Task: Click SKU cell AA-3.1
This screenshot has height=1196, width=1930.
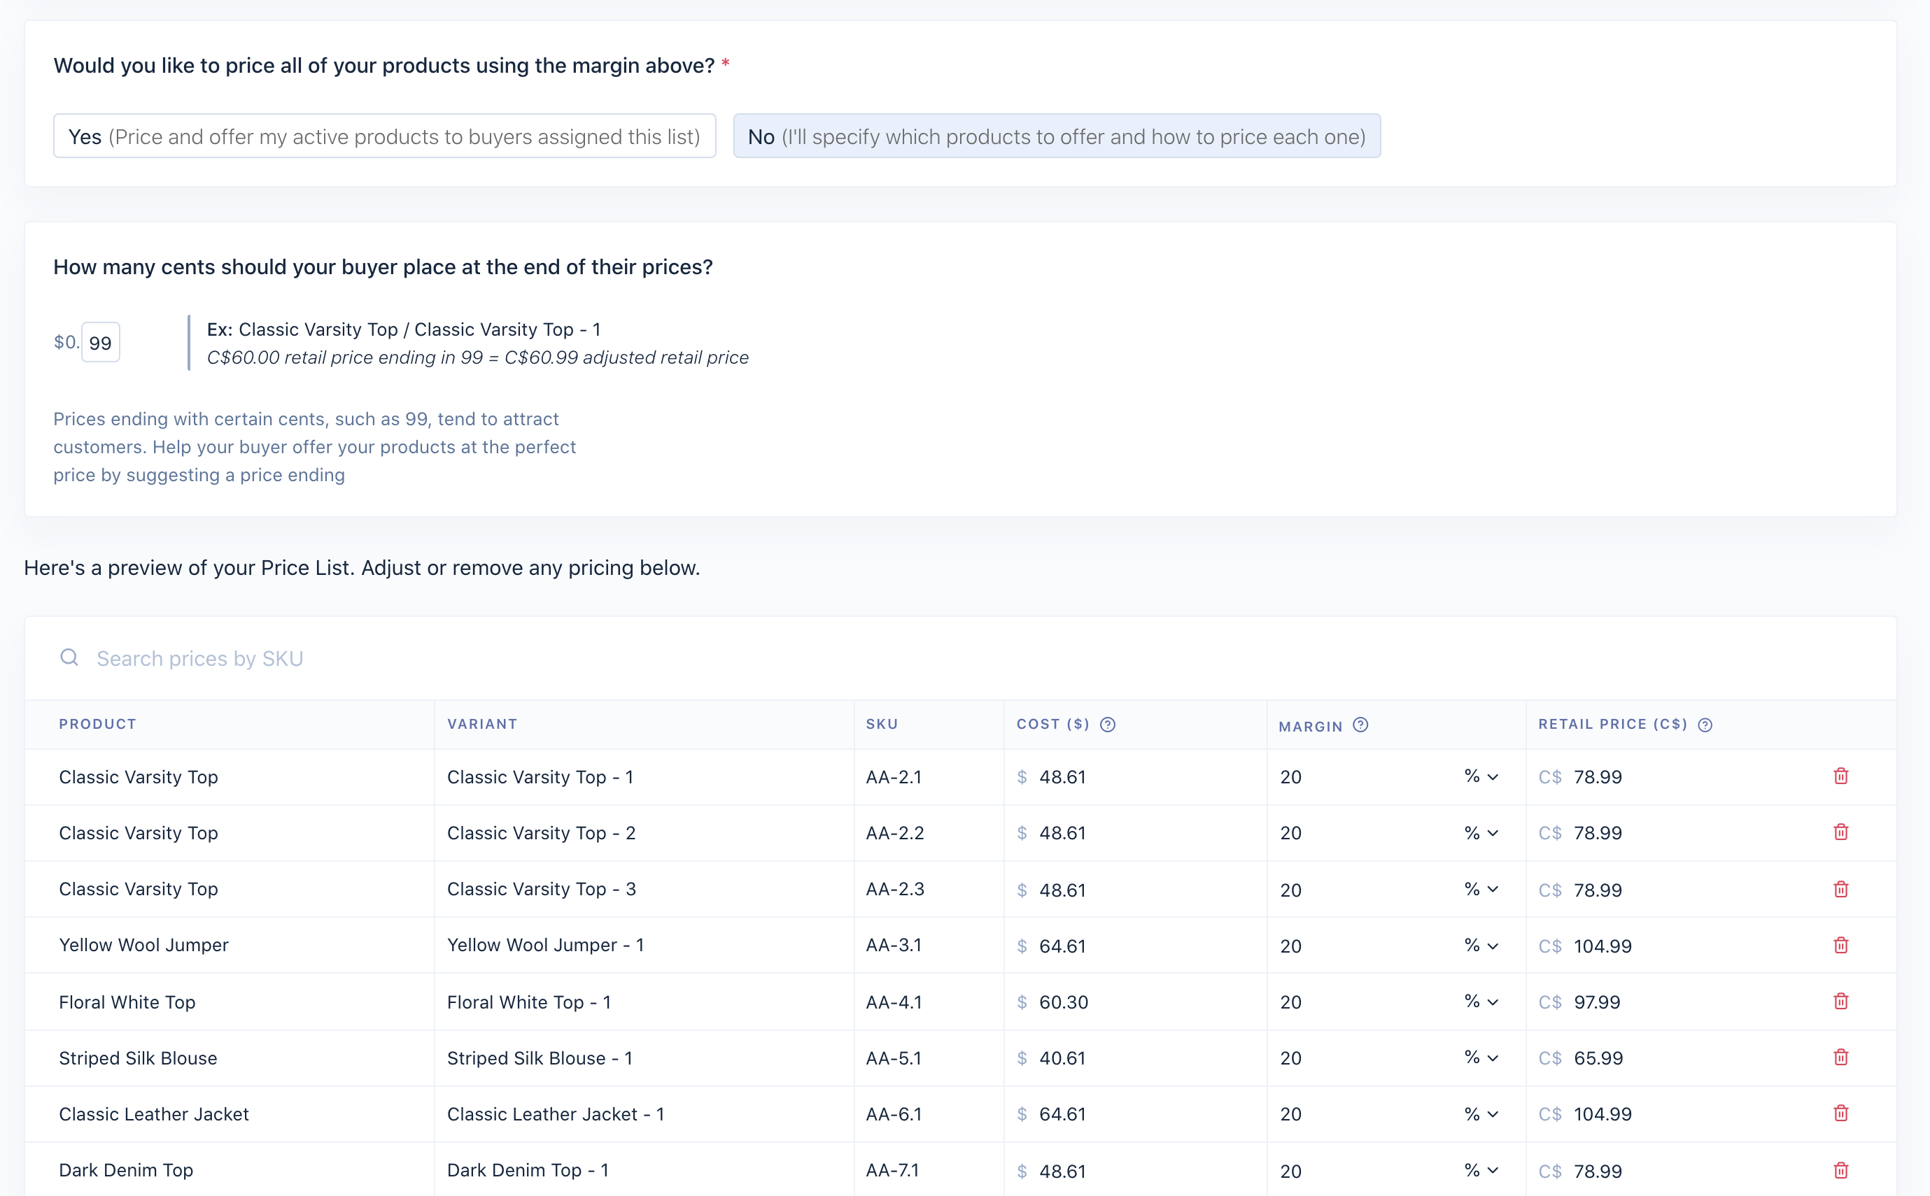Action: pyautogui.click(x=894, y=945)
